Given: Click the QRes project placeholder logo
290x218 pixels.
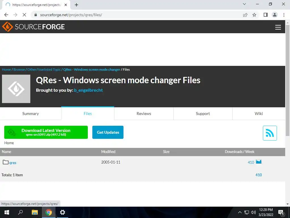Looking at the screenshot, I should (x=16, y=89).
